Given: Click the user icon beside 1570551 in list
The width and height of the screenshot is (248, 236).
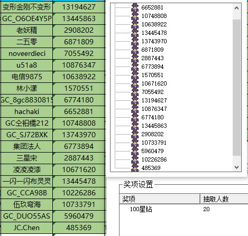Looking at the screenshot, I should click(135, 75).
